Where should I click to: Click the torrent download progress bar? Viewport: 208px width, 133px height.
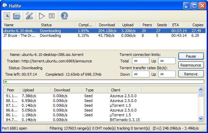pyautogui.click(x=104, y=82)
